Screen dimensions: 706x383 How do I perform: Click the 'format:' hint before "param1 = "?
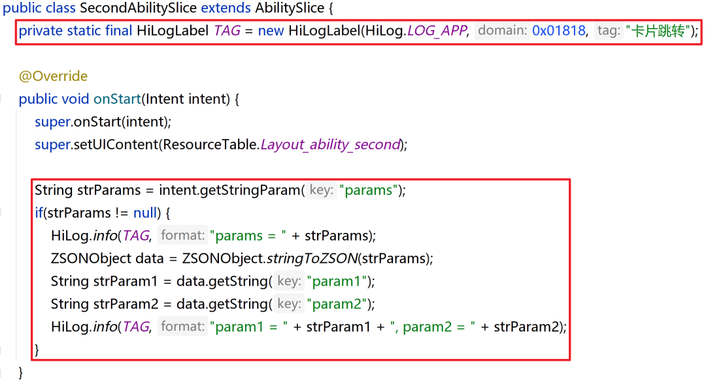click(x=183, y=327)
